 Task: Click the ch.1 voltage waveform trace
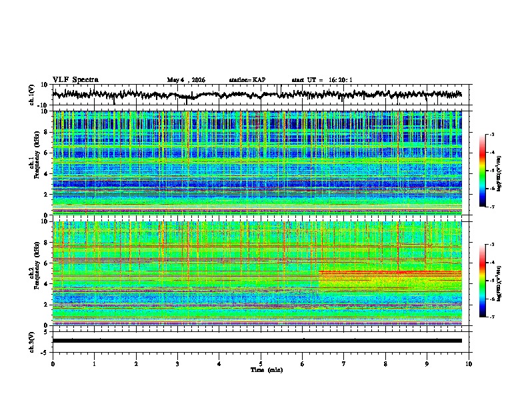(x=257, y=95)
